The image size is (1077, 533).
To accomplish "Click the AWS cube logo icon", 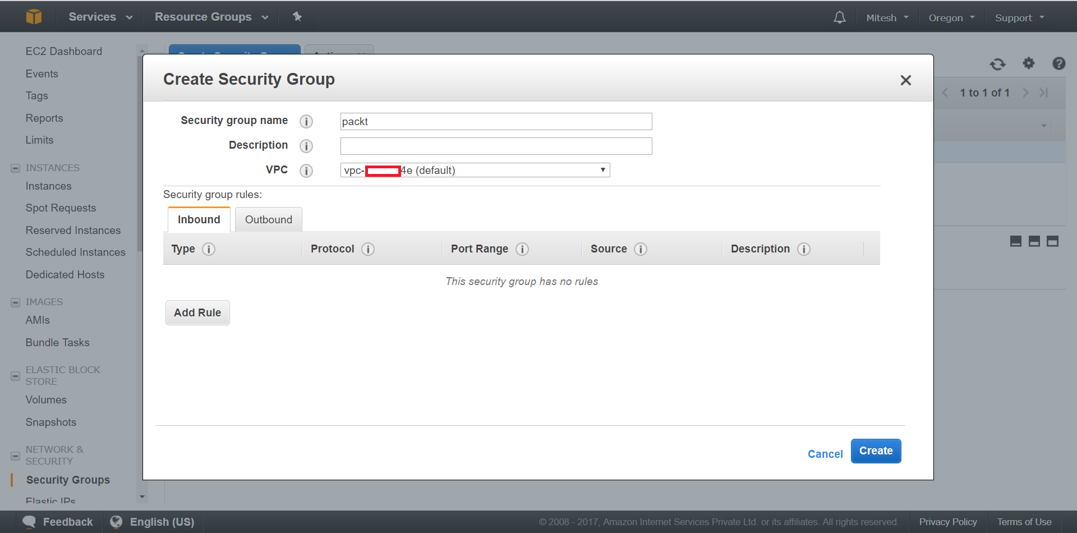I will tap(34, 17).
